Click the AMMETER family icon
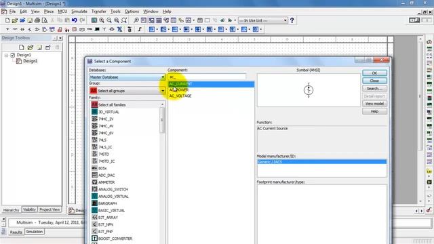The width and height of the screenshot is (434, 244). point(94,182)
